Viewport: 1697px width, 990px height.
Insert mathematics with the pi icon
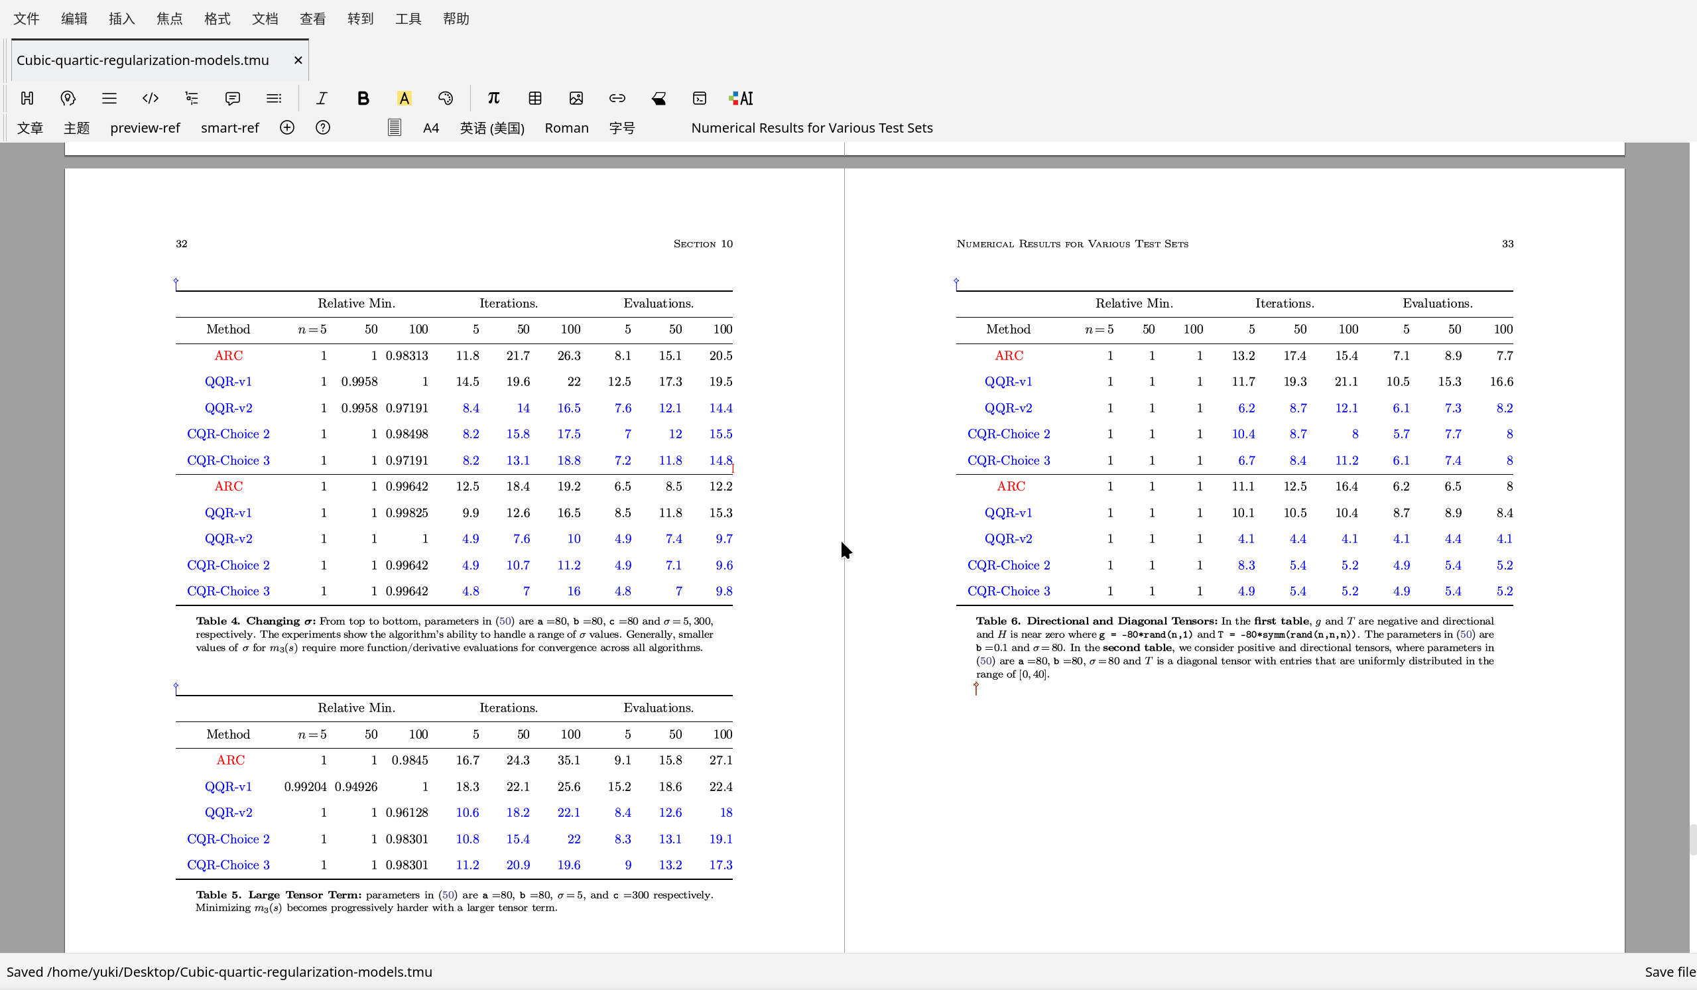pos(493,98)
